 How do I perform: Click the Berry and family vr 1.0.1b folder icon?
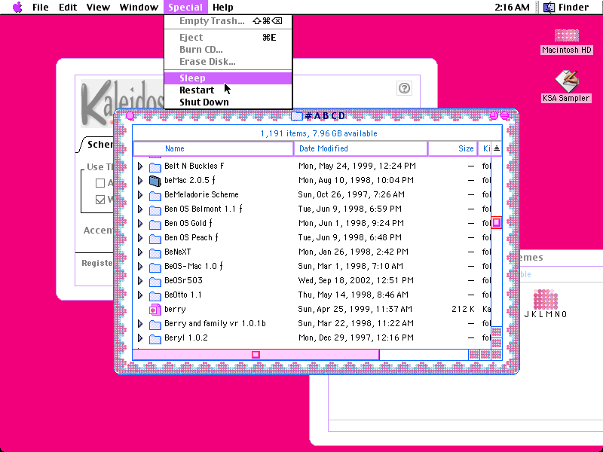pyautogui.click(x=155, y=324)
